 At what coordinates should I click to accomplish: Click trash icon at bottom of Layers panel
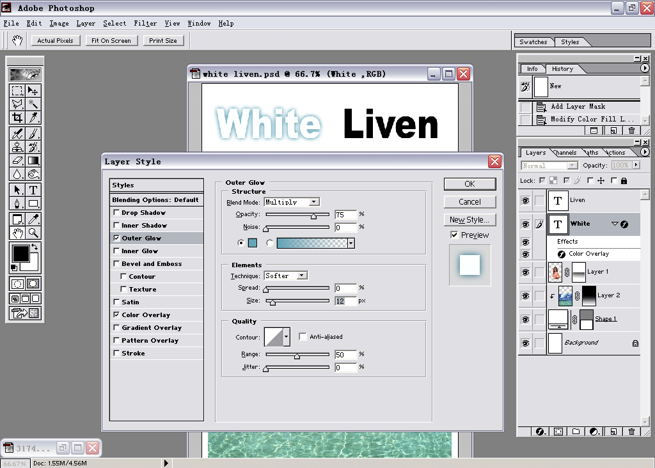[631, 432]
